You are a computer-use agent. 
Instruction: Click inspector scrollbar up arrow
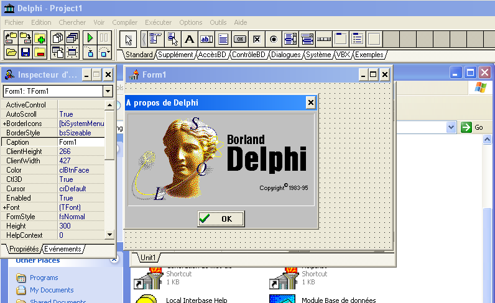109,105
